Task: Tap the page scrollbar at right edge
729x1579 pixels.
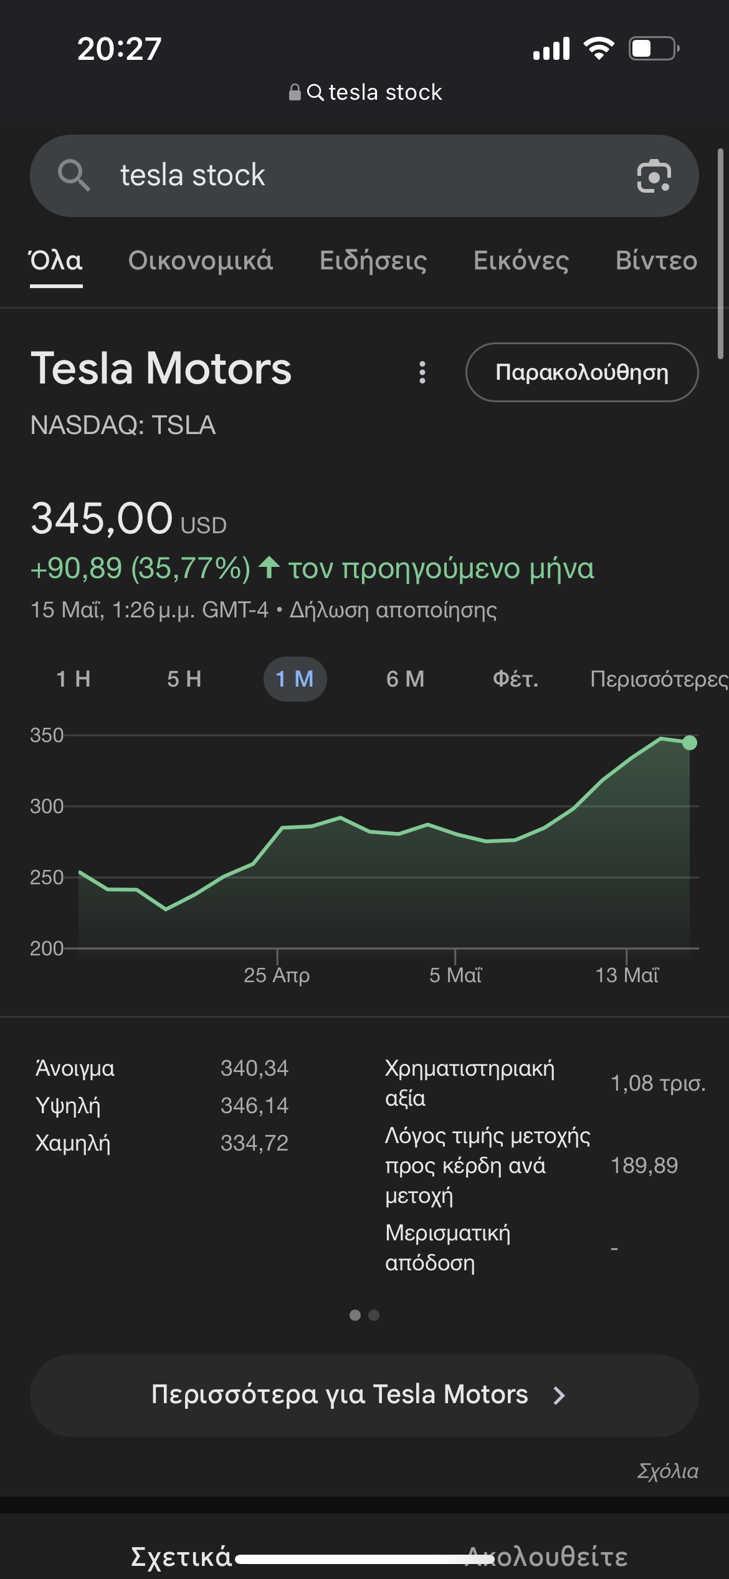Action: (720, 253)
